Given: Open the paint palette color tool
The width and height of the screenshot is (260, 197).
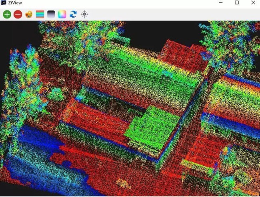Looking at the screenshot, I should (29, 14).
